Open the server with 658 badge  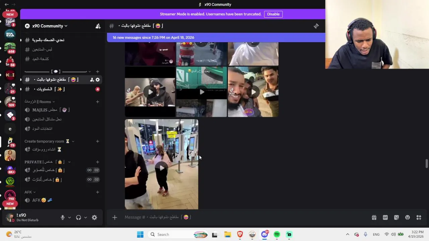(x=10, y=48)
